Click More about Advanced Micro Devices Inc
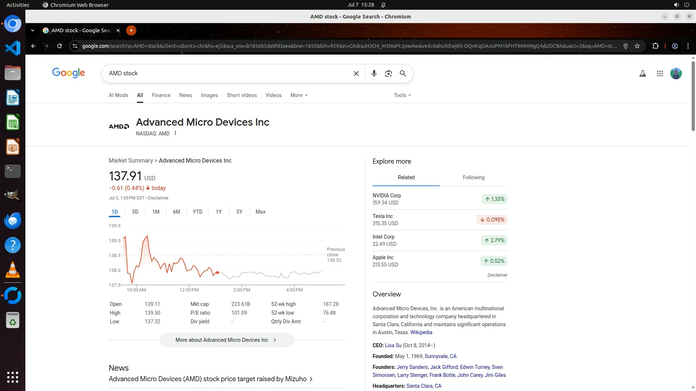The width and height of the screenshot is (696, 391). (x=227, y=340)
